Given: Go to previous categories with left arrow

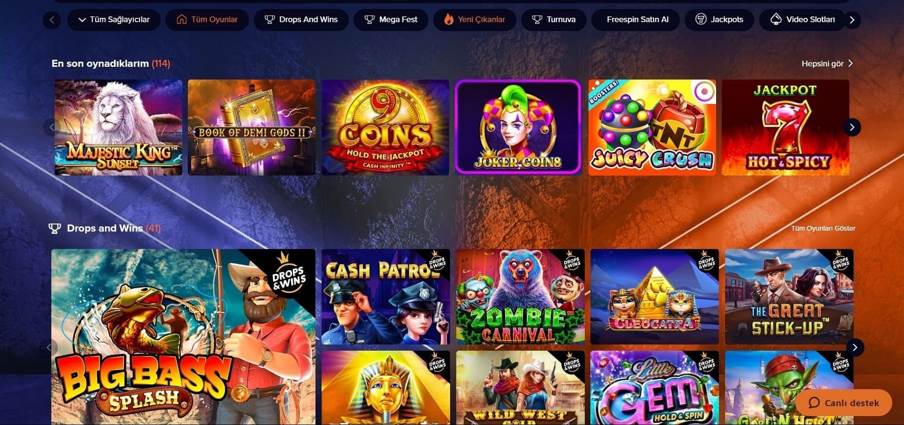Looking at the screenshot, I should [52, 20].
